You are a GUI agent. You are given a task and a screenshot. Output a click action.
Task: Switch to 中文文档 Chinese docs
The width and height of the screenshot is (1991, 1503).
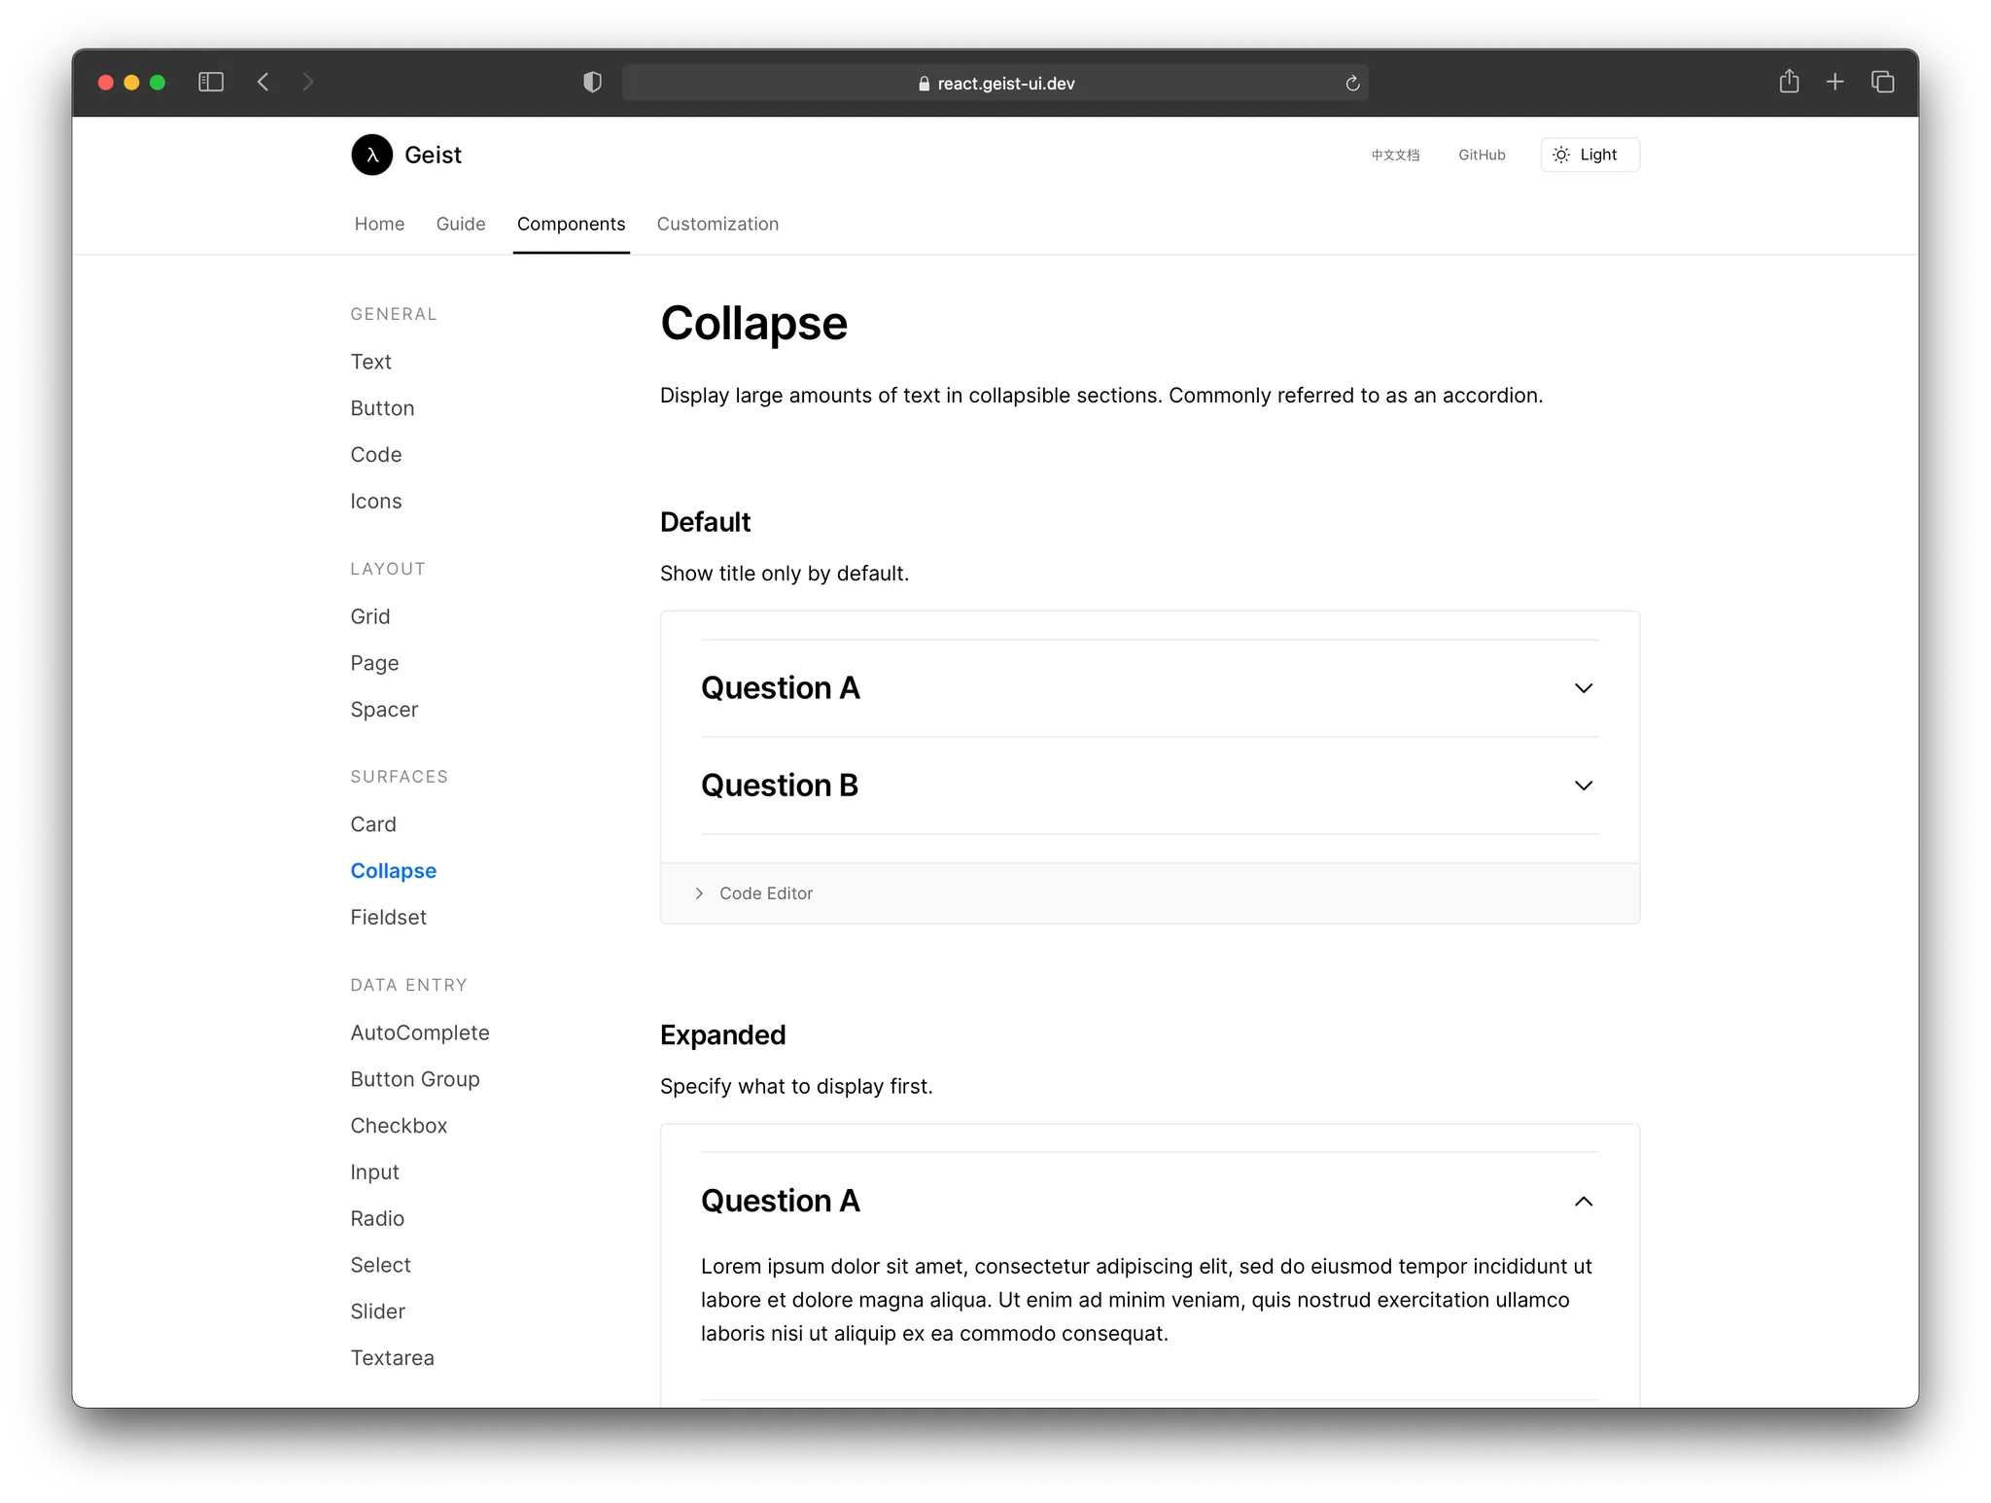pyautogui.click(x=1395, y=155)
